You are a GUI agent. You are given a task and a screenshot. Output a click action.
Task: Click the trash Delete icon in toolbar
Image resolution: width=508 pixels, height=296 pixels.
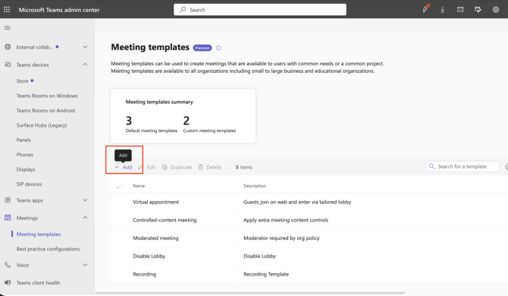(201, 167)
